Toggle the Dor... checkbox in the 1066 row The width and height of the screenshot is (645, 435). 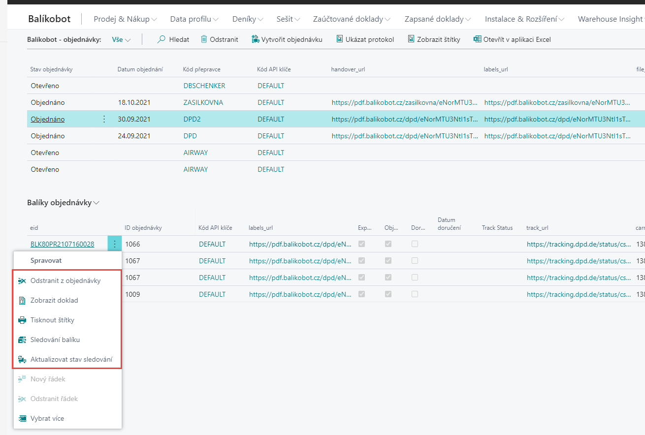(x=415, y=244)
